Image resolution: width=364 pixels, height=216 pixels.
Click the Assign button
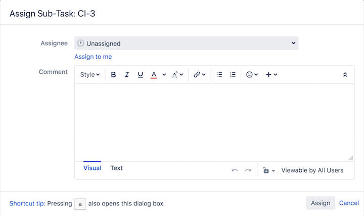tap(321, 203)
